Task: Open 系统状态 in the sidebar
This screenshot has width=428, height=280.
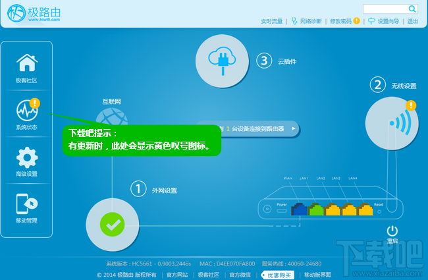Action: coord(26,111)
